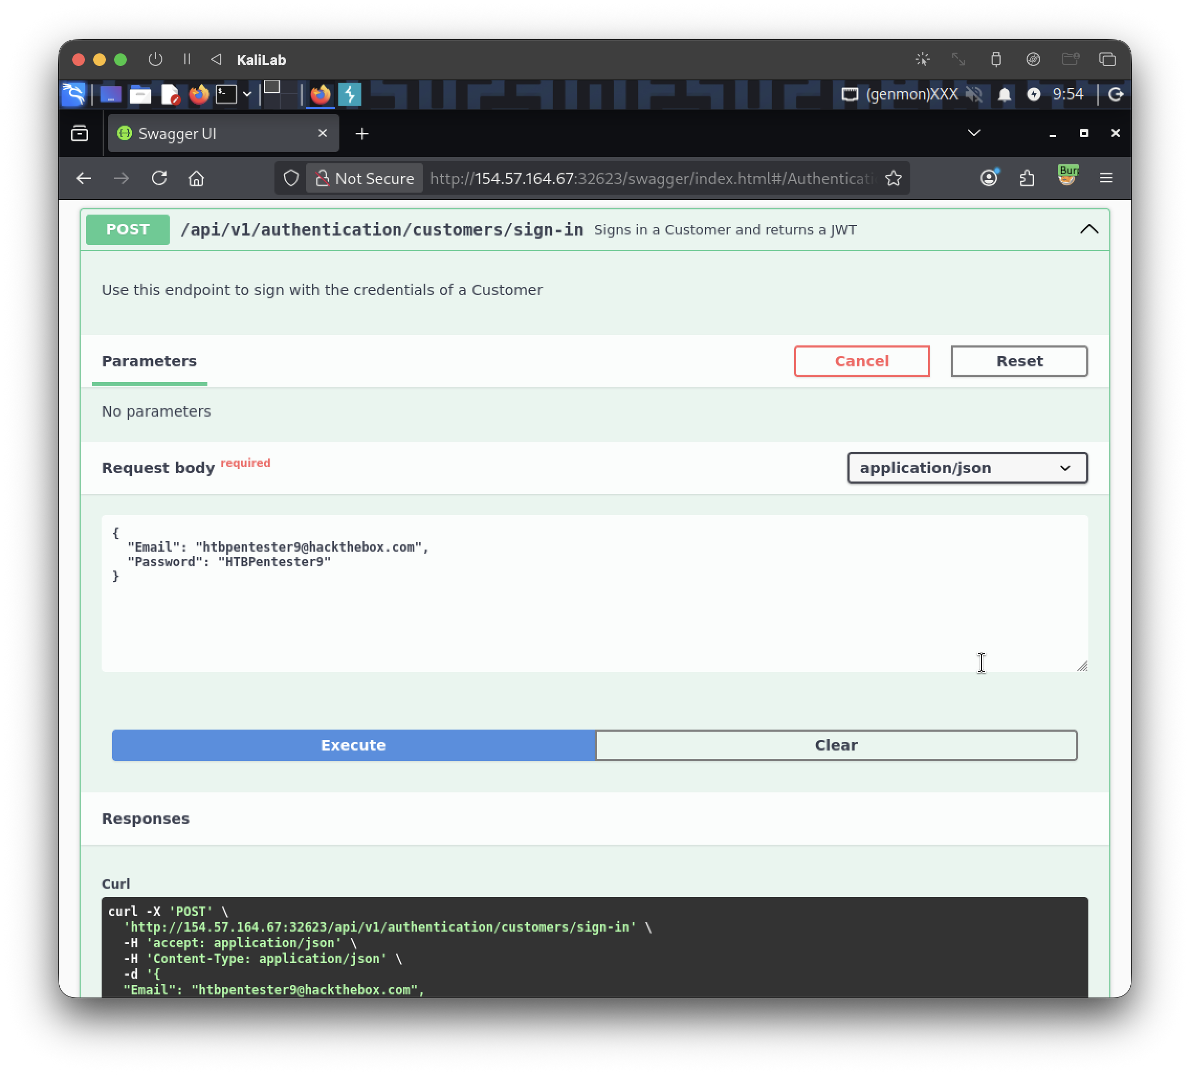
Task: Click the VM power button for KaliLab
Action: [155, 60]
